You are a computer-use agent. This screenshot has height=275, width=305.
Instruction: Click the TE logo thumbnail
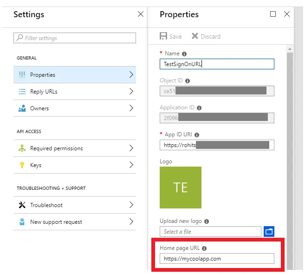coord(181,188)
